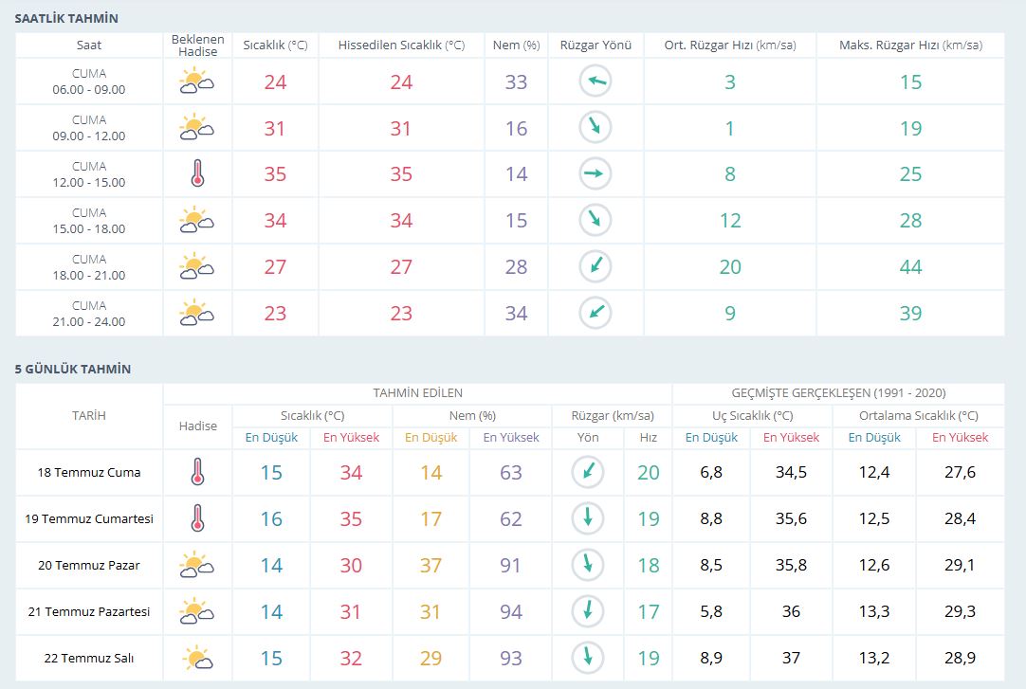Click the thermometer icon for 19 Temmuz Cumartesi

197,518
